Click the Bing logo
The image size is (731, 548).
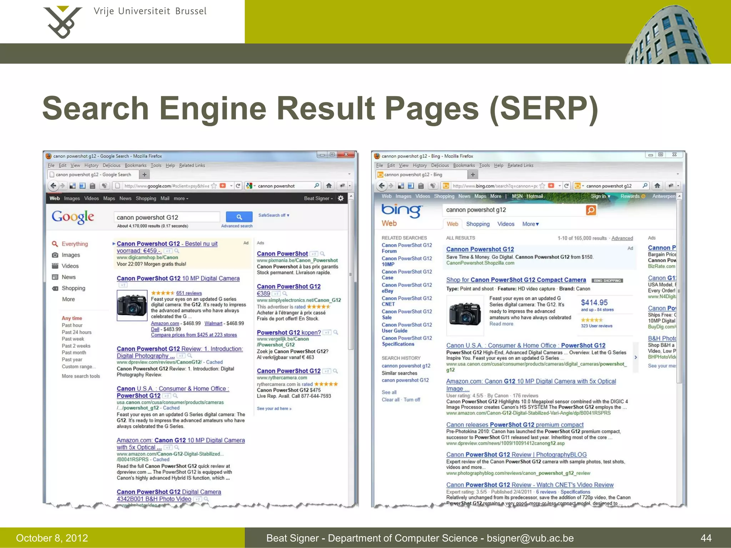point(402,210)
